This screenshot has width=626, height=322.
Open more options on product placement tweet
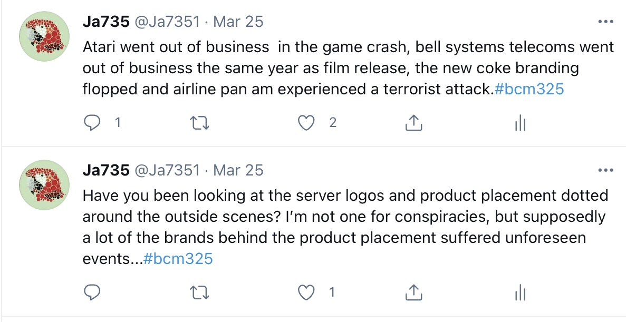[604, 170]
